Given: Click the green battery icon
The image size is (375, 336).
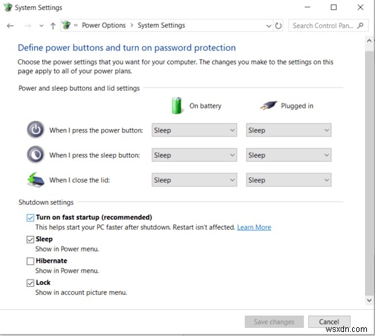Looking at the screenshot, I should (177, 106).
